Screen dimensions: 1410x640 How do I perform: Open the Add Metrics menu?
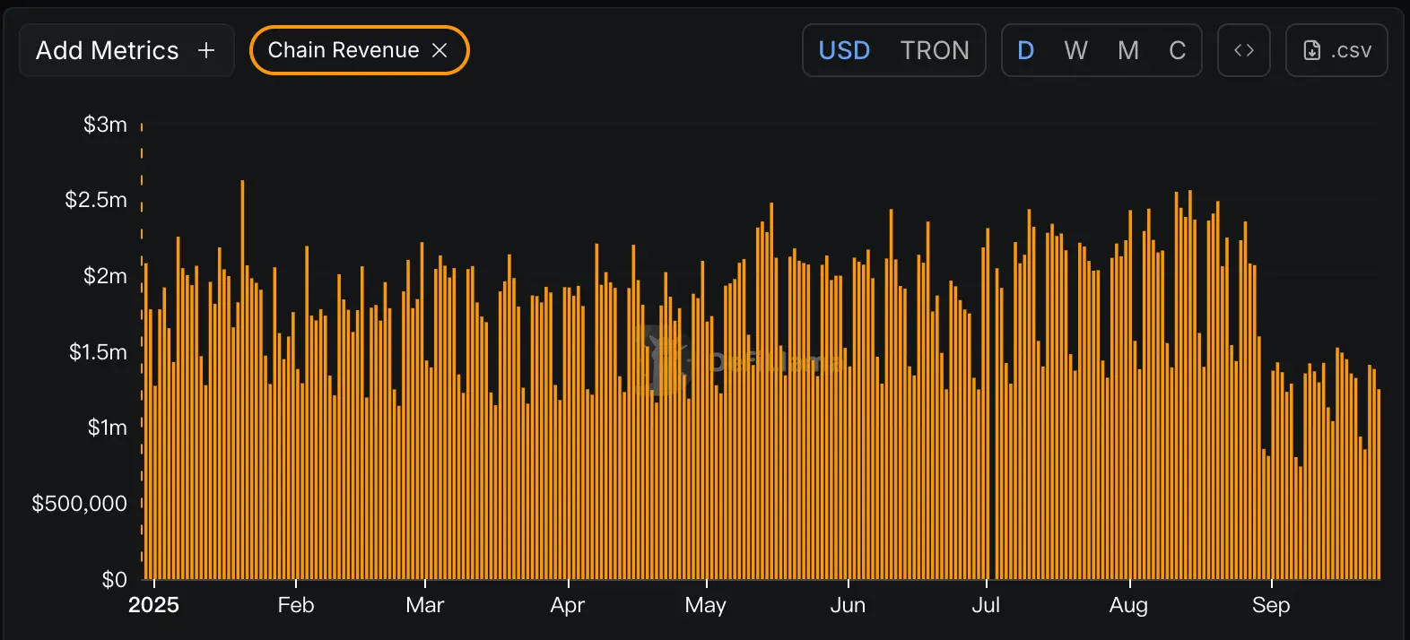point(126,50)
